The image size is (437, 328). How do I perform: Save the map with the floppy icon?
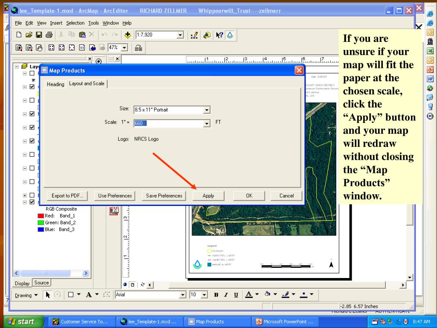coord(39,35)
